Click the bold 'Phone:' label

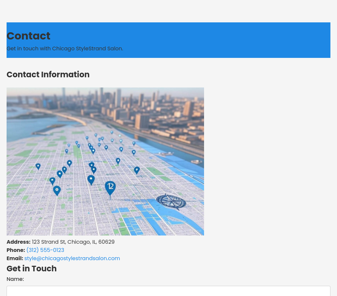[x=16, y=250]
